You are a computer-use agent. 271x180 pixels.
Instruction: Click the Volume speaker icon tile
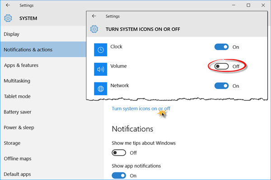[100, 69]
